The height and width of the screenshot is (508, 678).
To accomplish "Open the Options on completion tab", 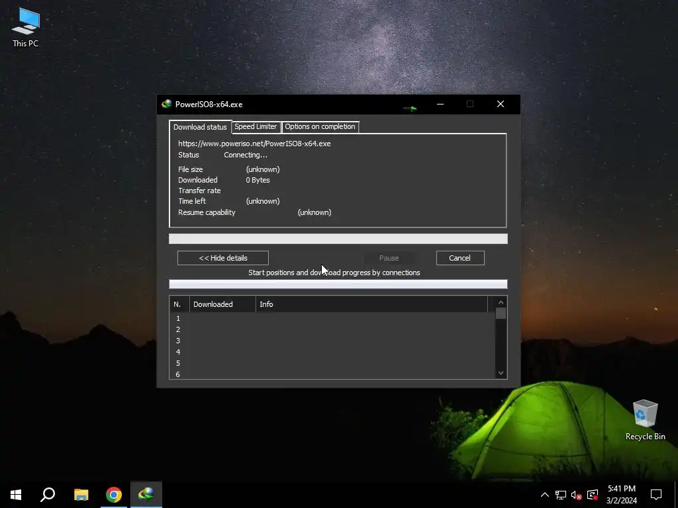I will click(320, 126).
